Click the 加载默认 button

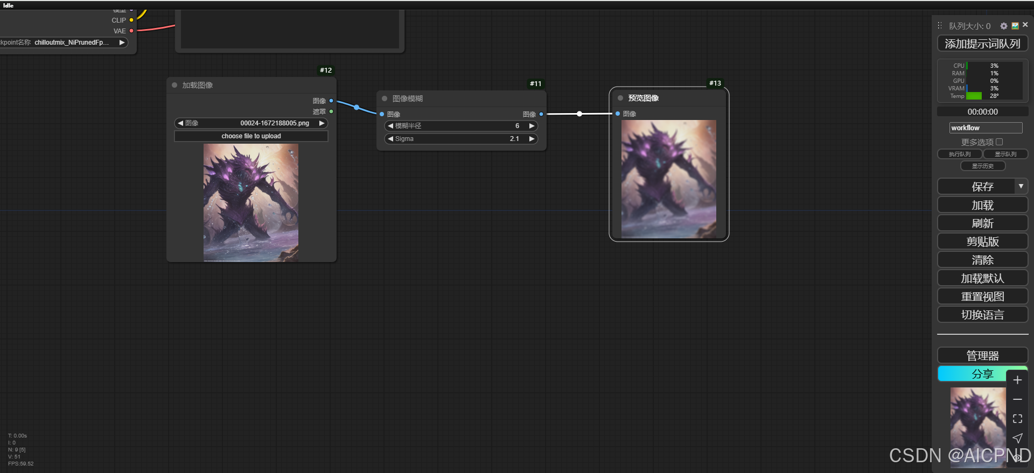982,278
